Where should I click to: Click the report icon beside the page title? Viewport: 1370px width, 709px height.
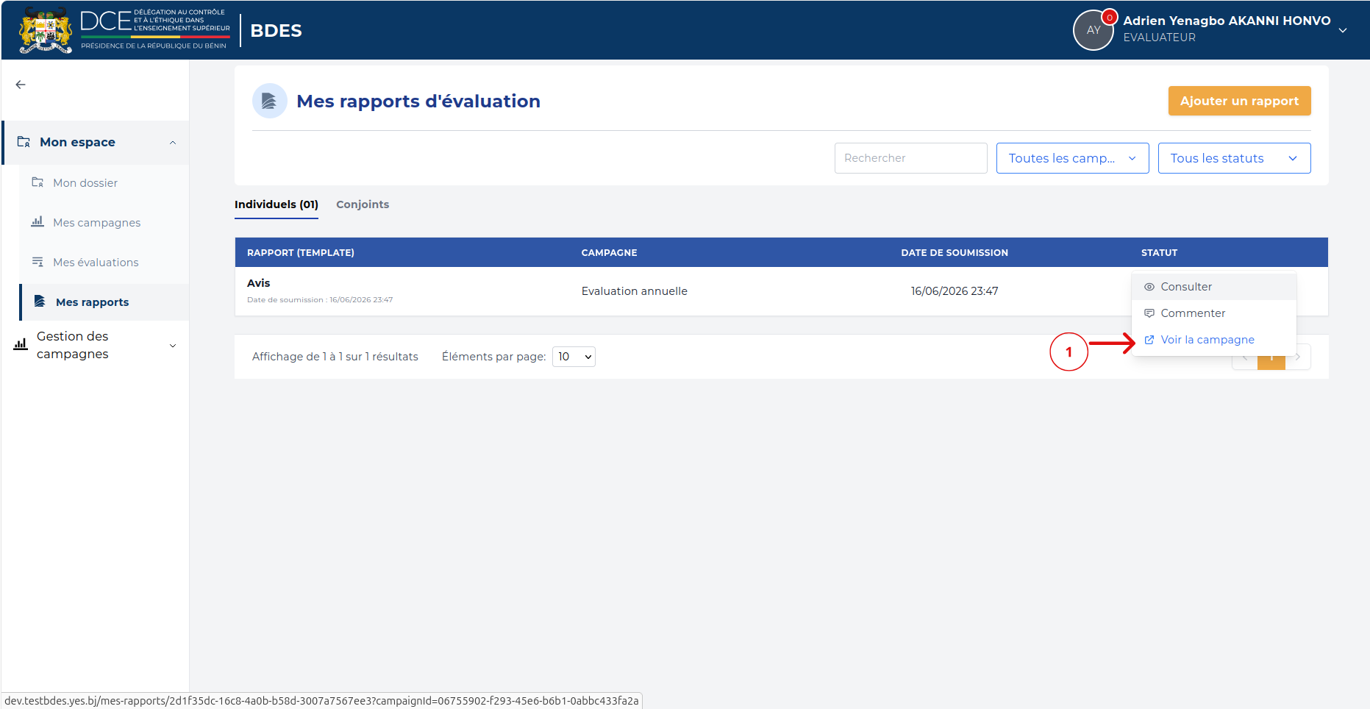269,101
